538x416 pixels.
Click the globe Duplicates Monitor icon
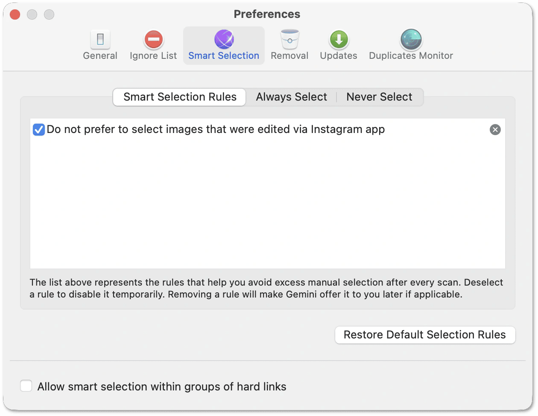coord(410,38)
